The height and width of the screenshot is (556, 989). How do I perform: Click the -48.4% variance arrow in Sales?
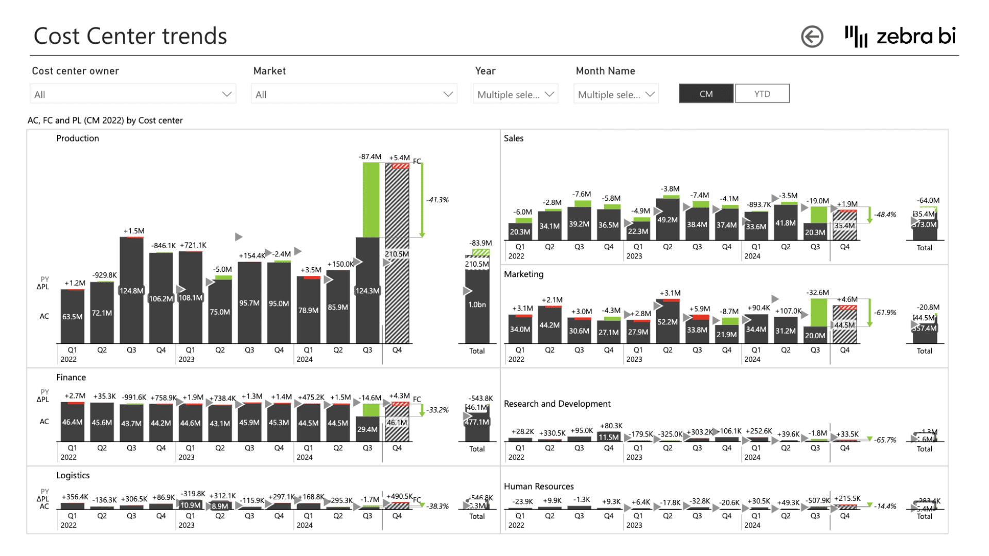(869, 215)
